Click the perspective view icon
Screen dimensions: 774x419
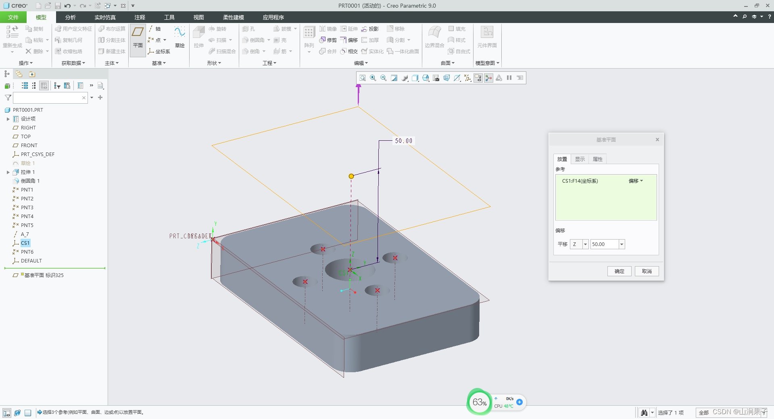[446, 78]
